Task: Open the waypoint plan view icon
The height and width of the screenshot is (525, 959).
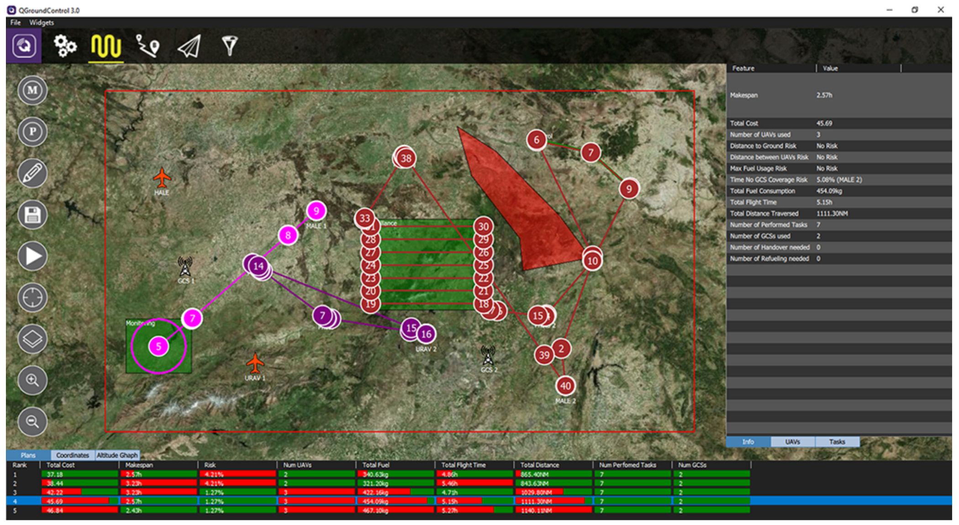Action: 148,46
